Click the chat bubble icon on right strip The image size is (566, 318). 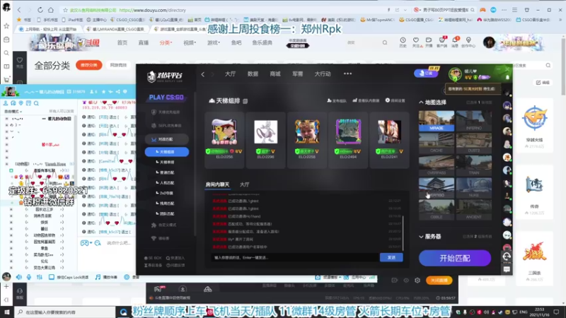click(507, 269)
